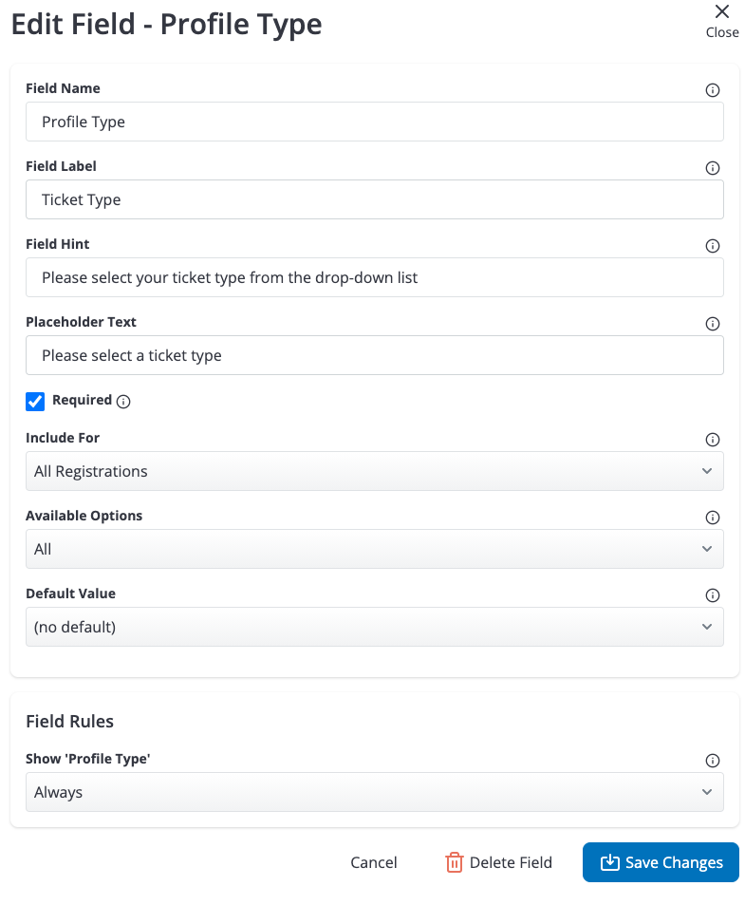This screenshot has width=745, height=905.
Task: Click the Delete Field button
Action: [x=498, y=862]
